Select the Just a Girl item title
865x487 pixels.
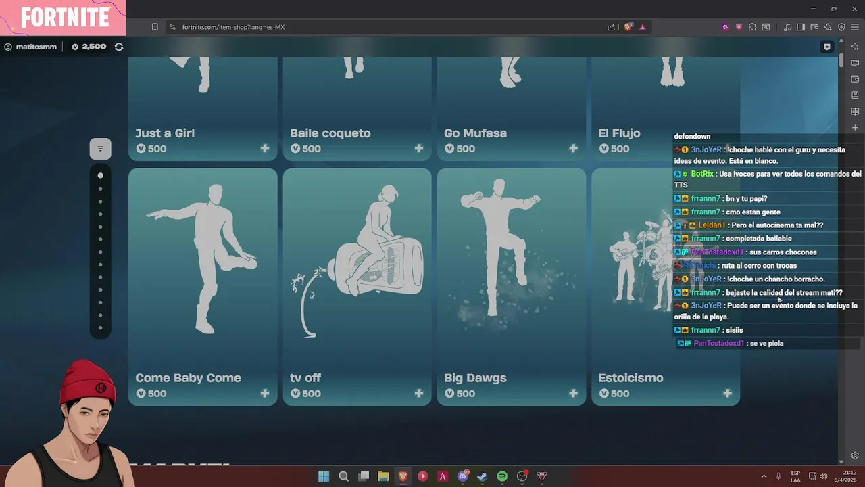click(x=165, y=133)
